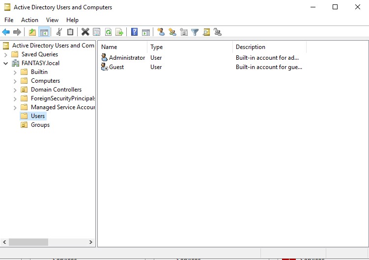Go up one level in tree

32,32
